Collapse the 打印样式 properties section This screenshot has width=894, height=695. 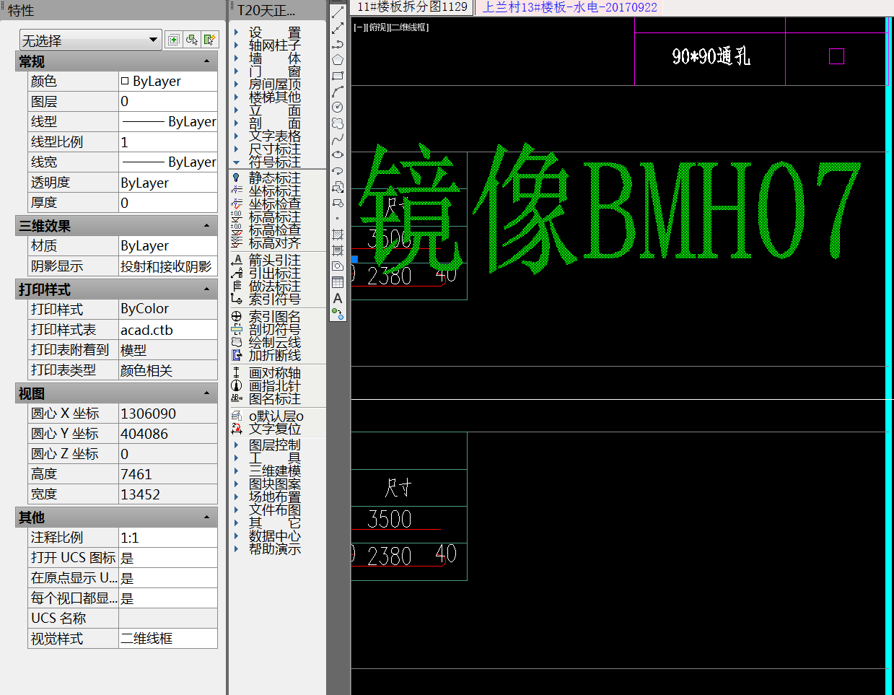[206, 289]
